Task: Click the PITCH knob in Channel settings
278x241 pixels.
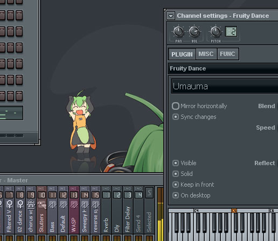Action: point(216,32)
